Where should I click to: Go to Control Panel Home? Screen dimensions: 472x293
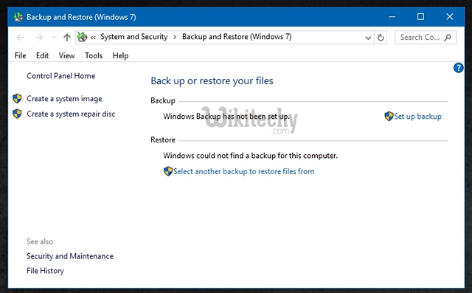(60, 75)
